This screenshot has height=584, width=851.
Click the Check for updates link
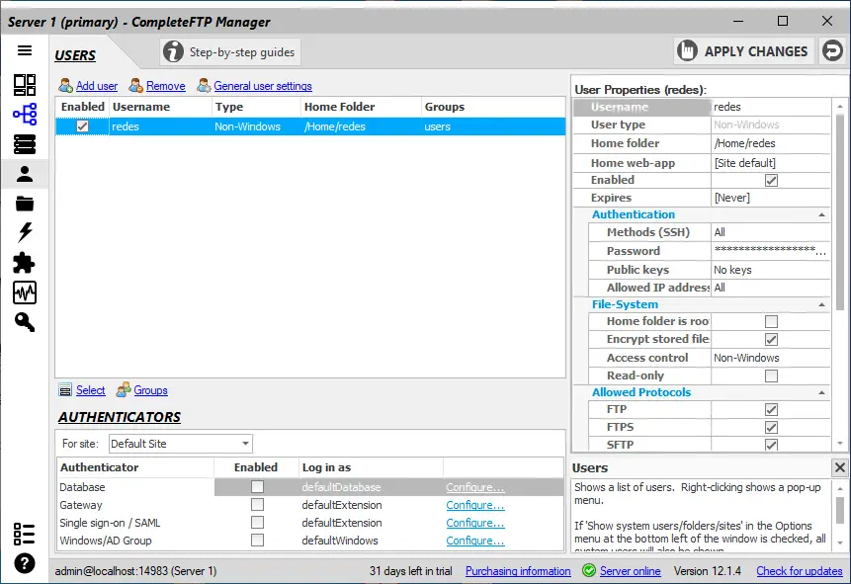[x=800, y=571]
